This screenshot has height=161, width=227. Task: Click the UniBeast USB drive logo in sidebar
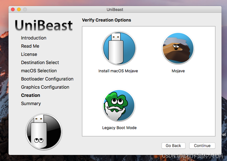point(44,132)
